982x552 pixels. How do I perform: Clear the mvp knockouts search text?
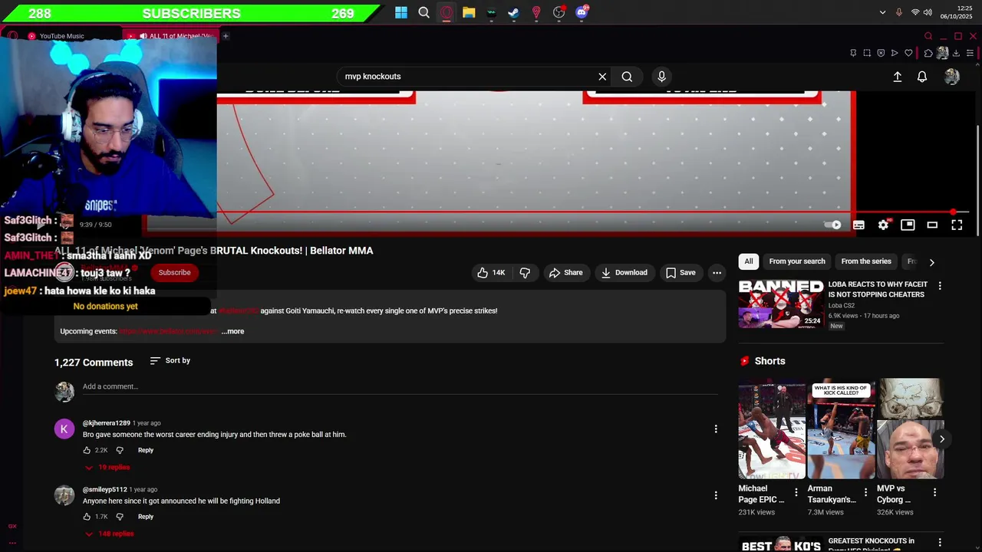coord(602,77)
